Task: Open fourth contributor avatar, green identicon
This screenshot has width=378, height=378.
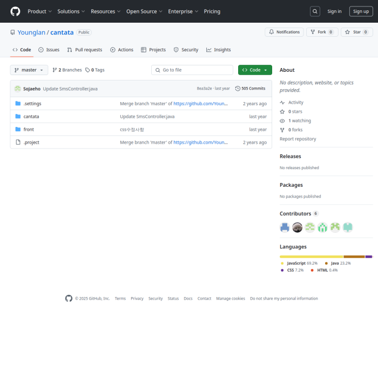Action: click(x=322, y=227)
